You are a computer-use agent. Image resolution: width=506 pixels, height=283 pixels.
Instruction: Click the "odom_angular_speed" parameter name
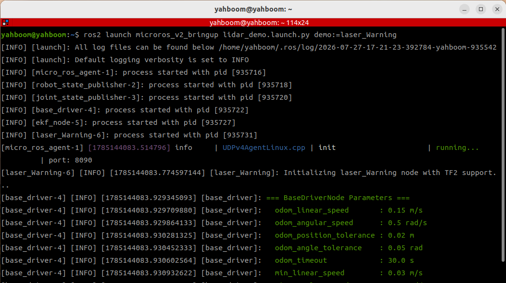pos(314,223)
